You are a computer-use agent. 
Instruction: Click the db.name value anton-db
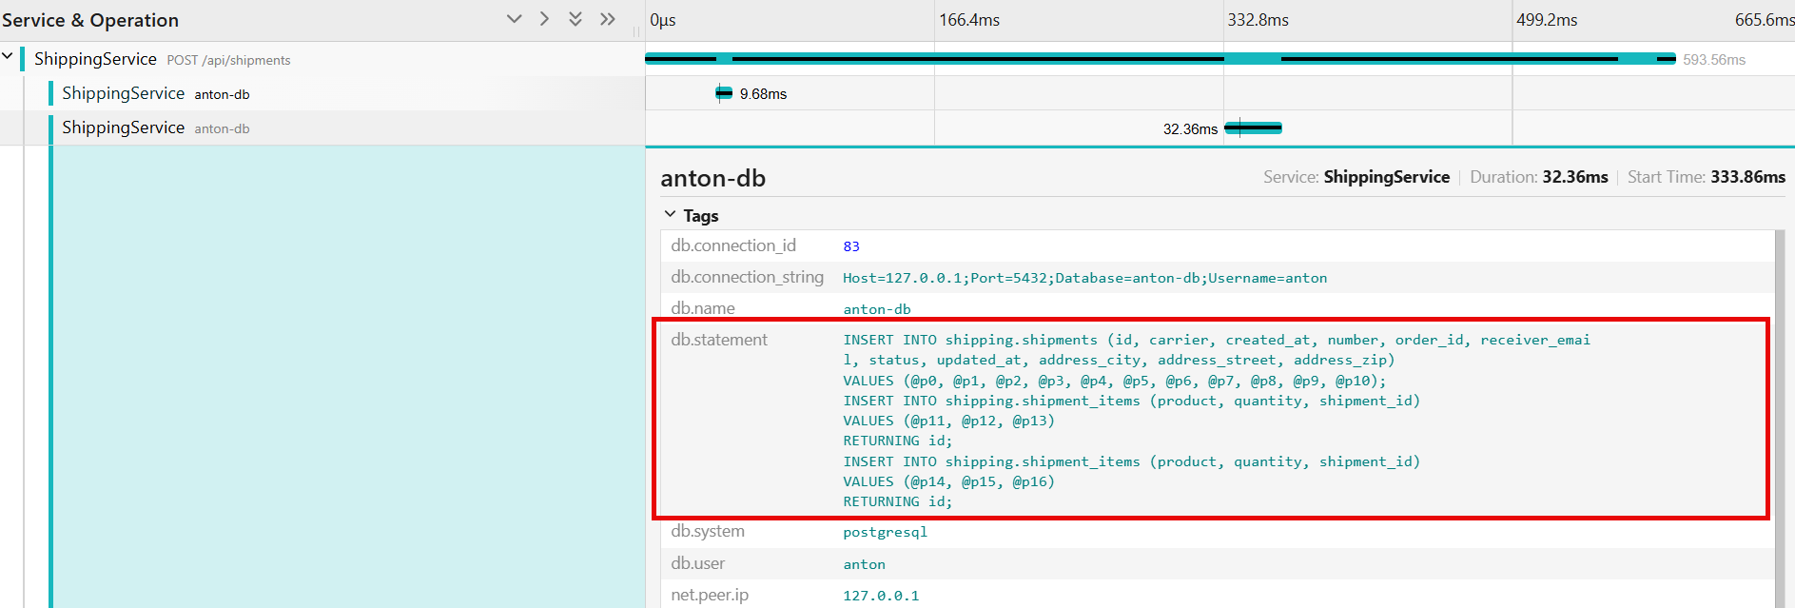click(877, 309)
